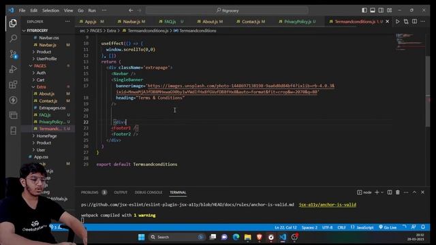Expand the User folder
This screenshot has width=436, height=245.
pyautogui.click(x=41, y=150)
